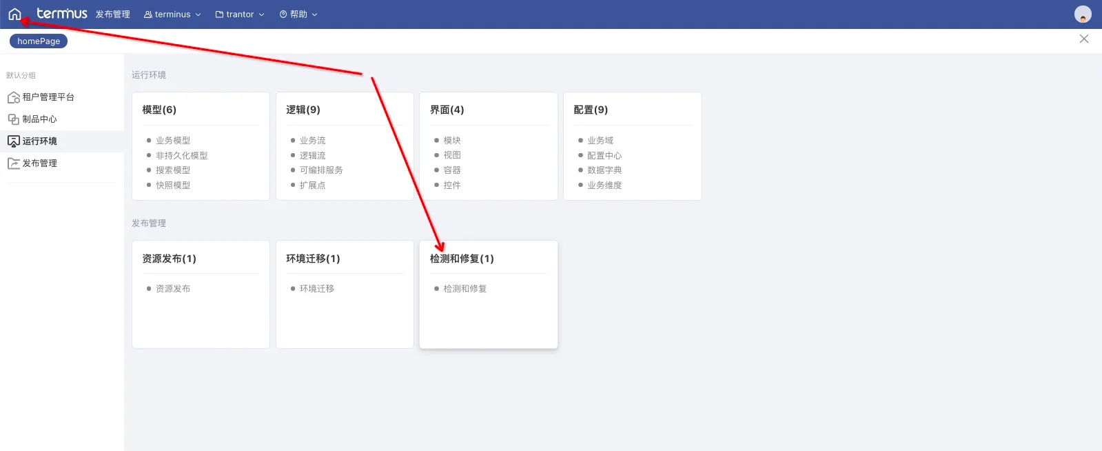Expand the 帮助 dropdown

pos(315,14)
